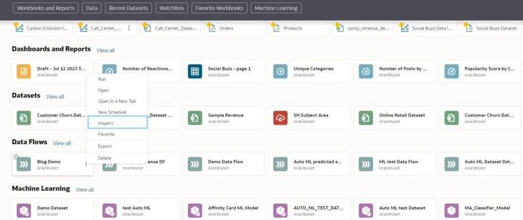Click the Unique Categories report icon
The image size is (523, 220).
[280, 71]
